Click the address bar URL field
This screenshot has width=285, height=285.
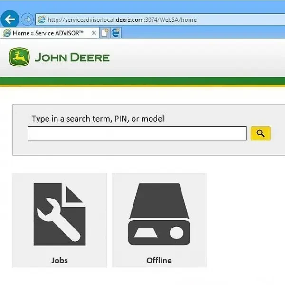point(160,19)
